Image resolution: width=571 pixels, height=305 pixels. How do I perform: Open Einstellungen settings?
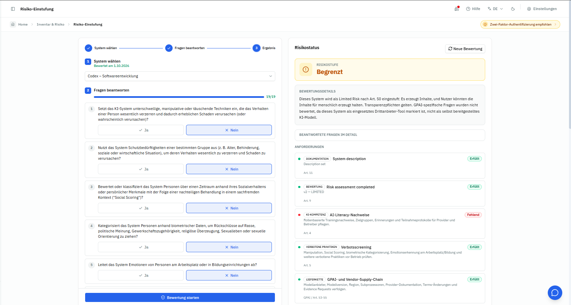click(x=542, y=9)
